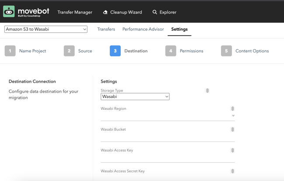Jump to step 4 Permissions

(x=184, y=51)
